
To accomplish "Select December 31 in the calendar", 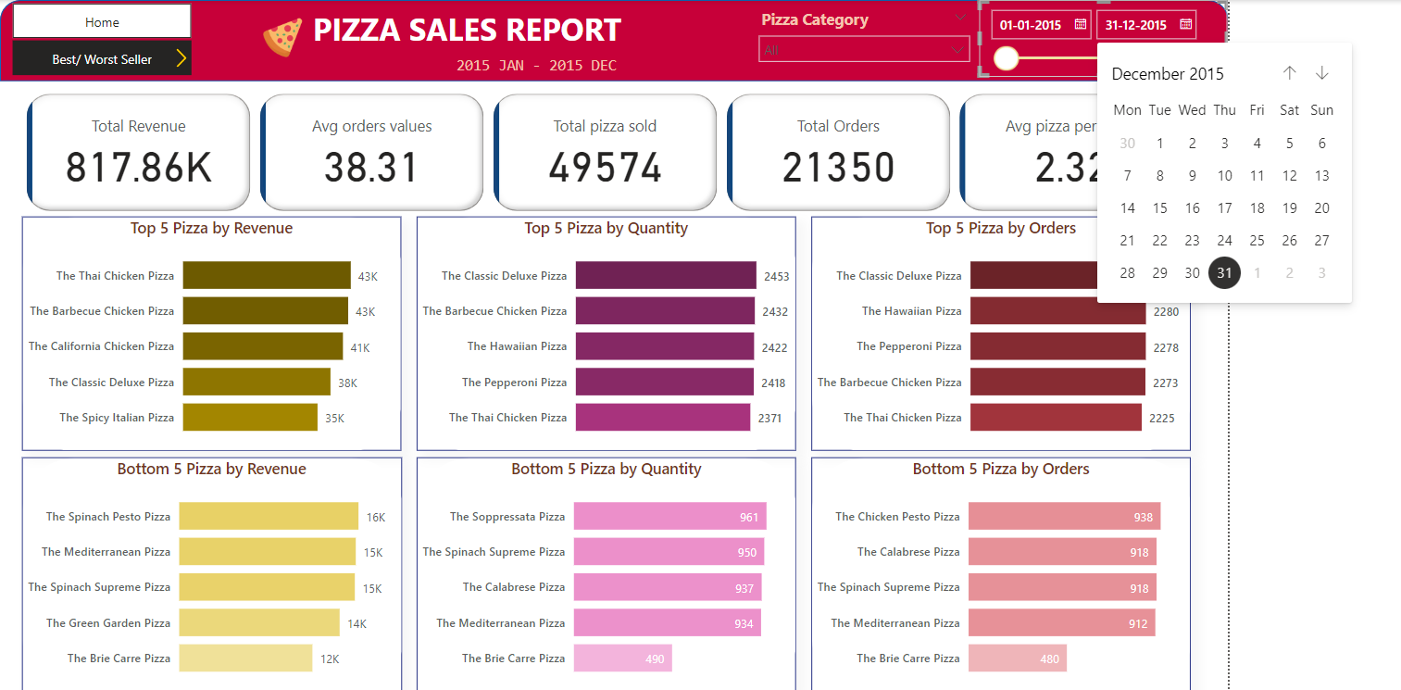I will click(1224, 272).
